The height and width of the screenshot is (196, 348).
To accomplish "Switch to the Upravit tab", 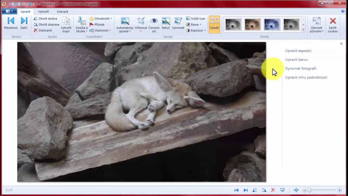I will (x=26, y=11).
